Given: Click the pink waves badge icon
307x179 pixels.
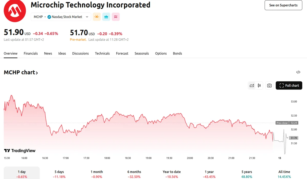Looking at the screenshot, I should pyautogui.click(x=116, y=17).
